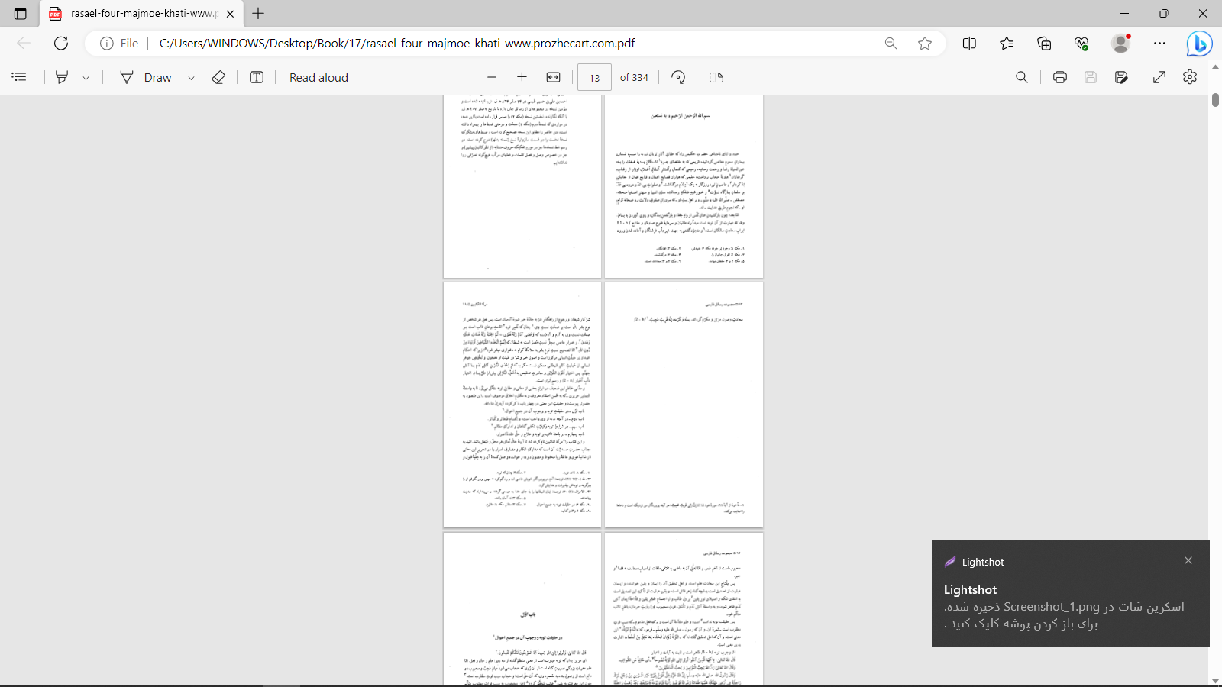Select the rasael-four-majmoe-khati PDF tab

(141, 14)
